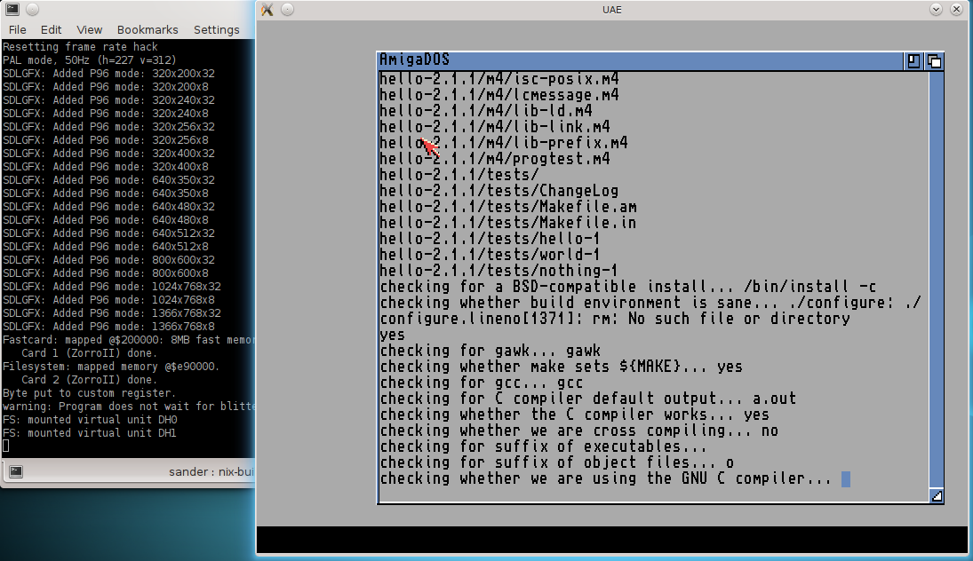Close the UAE window

(x=956, y=9)
